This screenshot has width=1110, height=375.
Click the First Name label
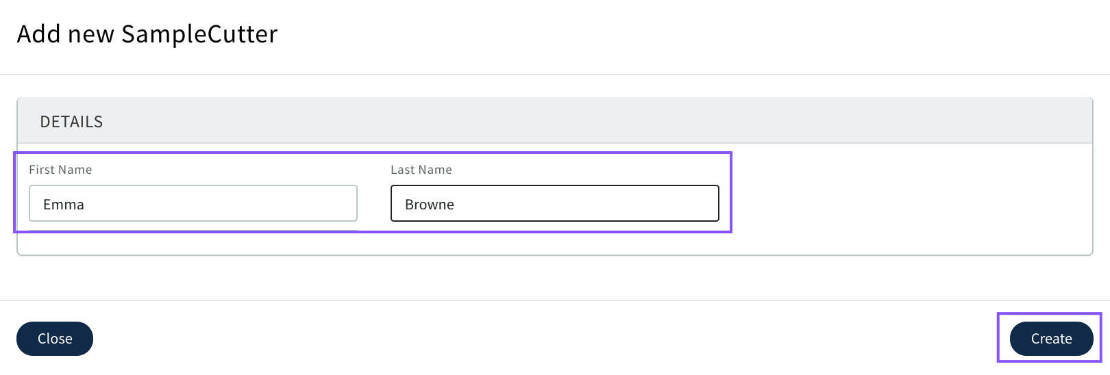60,170
